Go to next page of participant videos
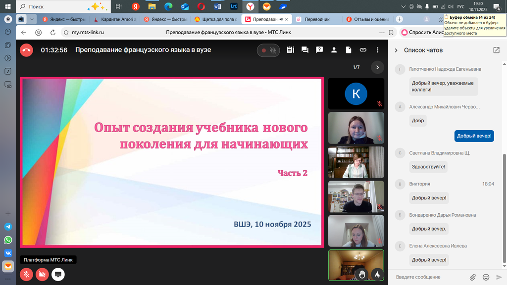This screenshot has height=285, width=507. tap(377, 67)
